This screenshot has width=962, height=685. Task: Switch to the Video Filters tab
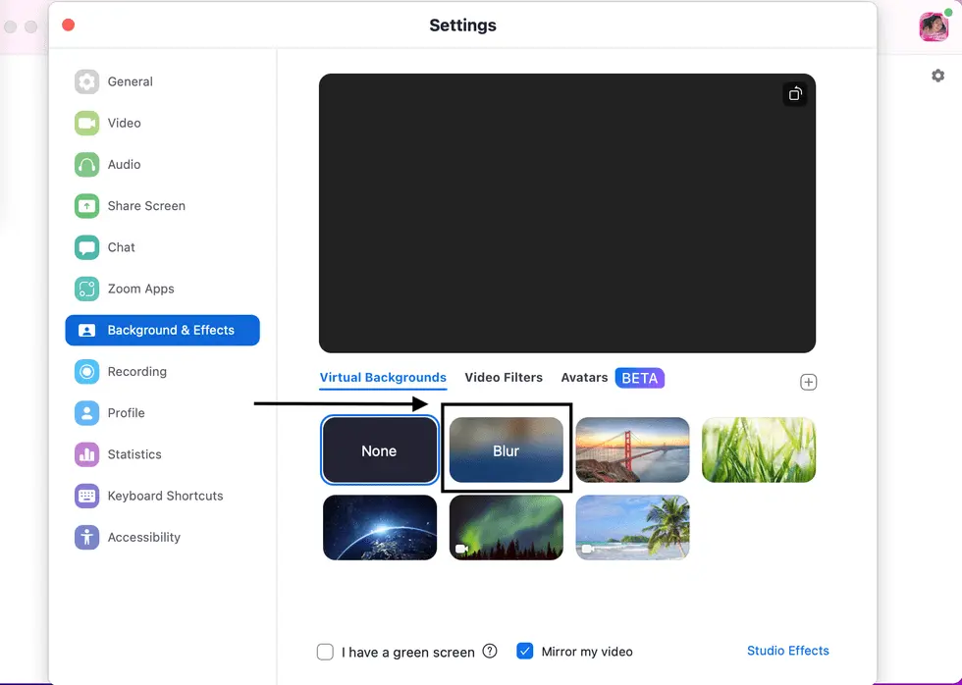point(504,377)
